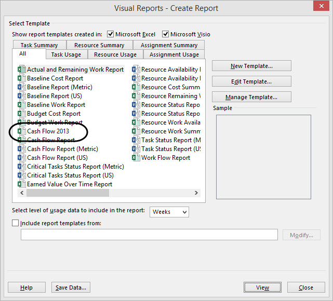Screen dimensions: 333x301
Task: Click the Excel icon beside Work Flow Report
Action: [136, 158]
